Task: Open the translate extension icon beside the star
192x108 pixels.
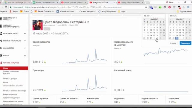Action: (151, 7)
